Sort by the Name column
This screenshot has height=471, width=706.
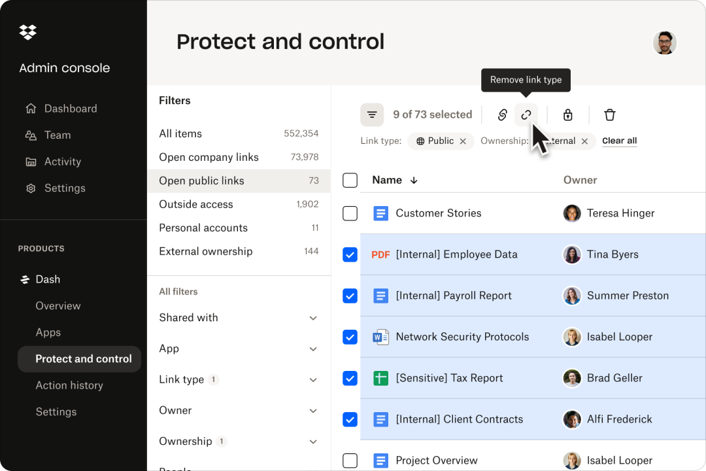(388, 180)
